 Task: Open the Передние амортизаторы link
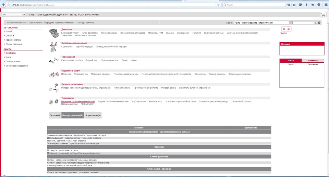point(126,74)
